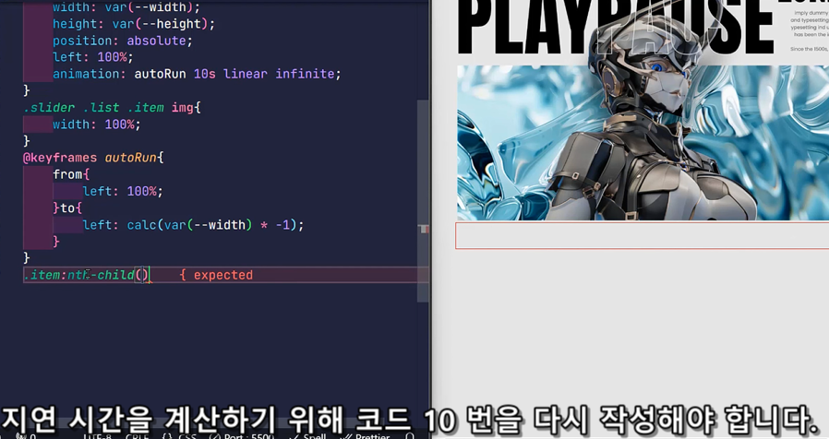The width and height of the screenshot is (829, 439).
Task: Click the robot slider image in the preview
Action: [643, 143]
